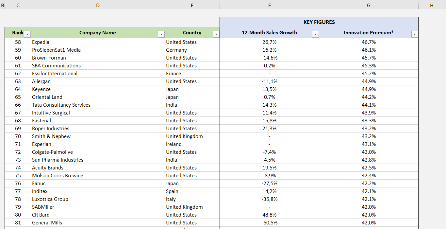
Task: Select the Allergan cell
Action: pyautogui.click(x=98, y=81)
